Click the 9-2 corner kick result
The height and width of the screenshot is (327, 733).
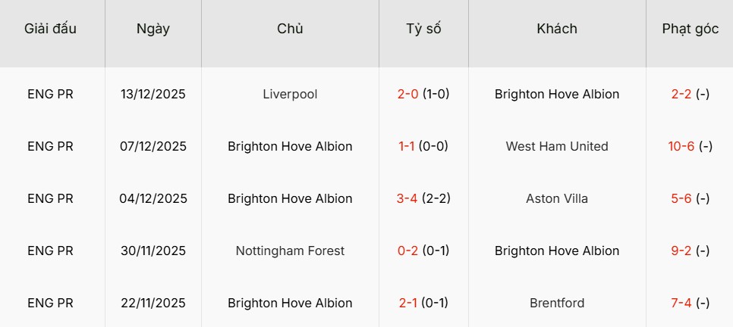(681, 251)
